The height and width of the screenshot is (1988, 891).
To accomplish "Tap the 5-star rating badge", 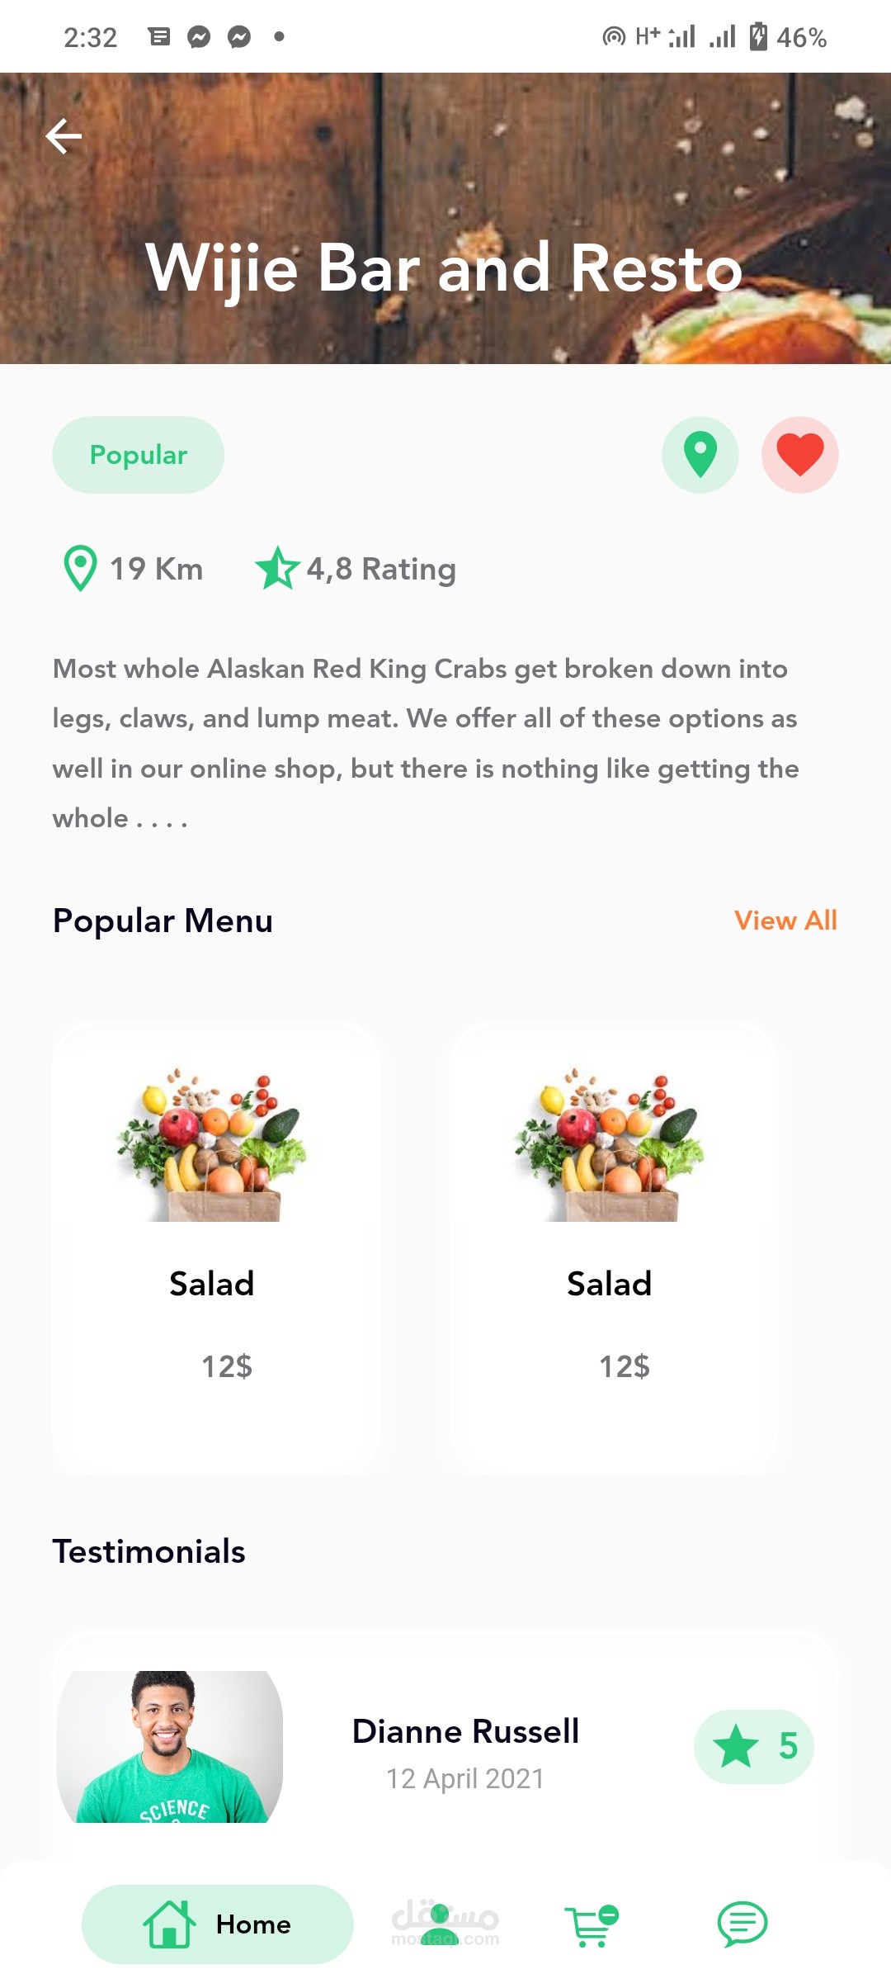I will click(753, 1746).
